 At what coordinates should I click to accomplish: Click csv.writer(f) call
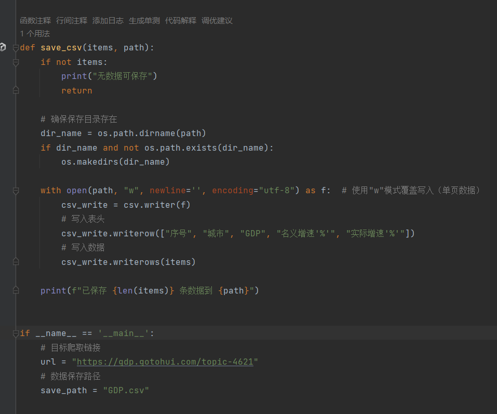click(157, 205)
